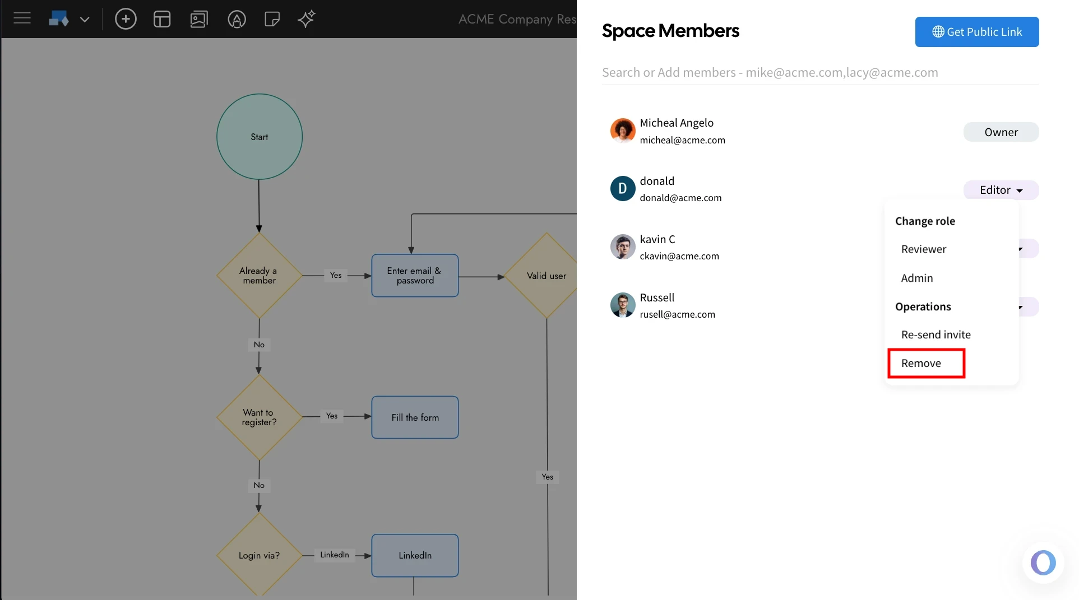This screenshot has height=600, width=1079.
Task: Open the insert image tool
Action: click(199, 18)
